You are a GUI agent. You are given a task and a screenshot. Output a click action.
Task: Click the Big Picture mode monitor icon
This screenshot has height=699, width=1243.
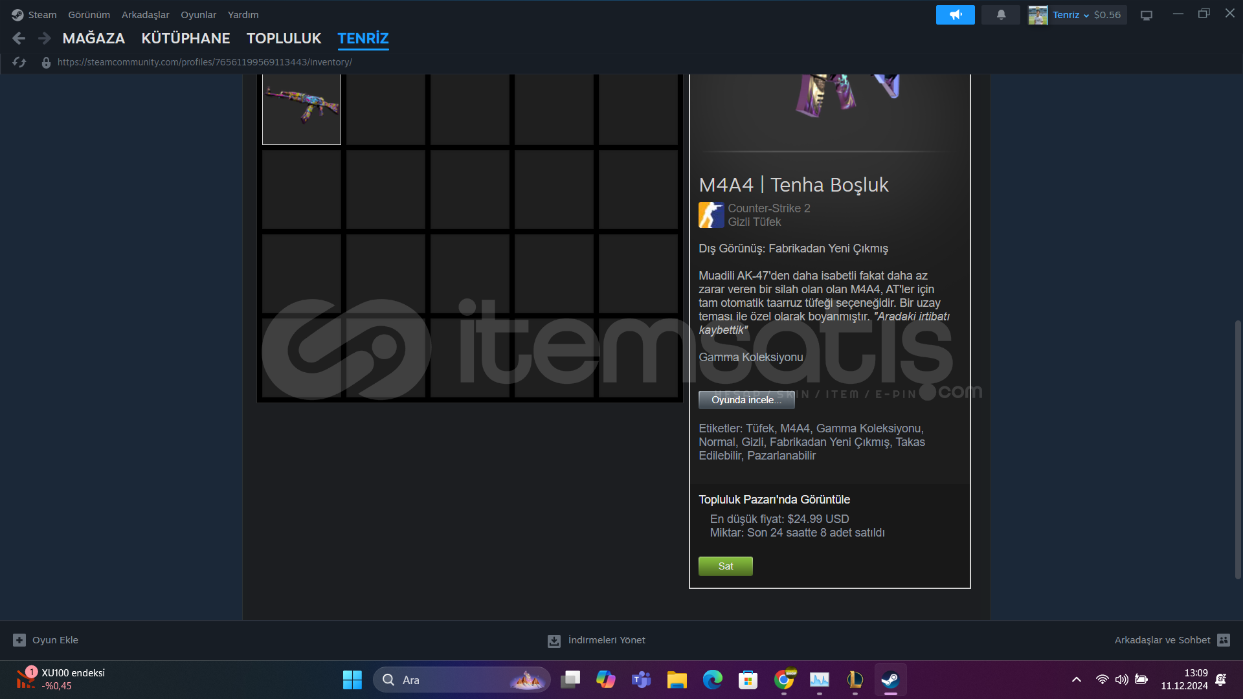(1146, 15)
